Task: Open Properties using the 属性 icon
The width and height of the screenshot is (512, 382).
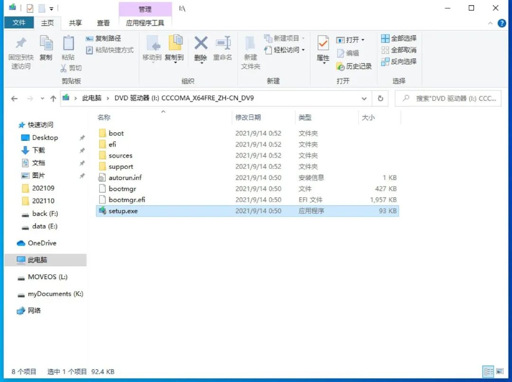Action: tap(322, 49)
